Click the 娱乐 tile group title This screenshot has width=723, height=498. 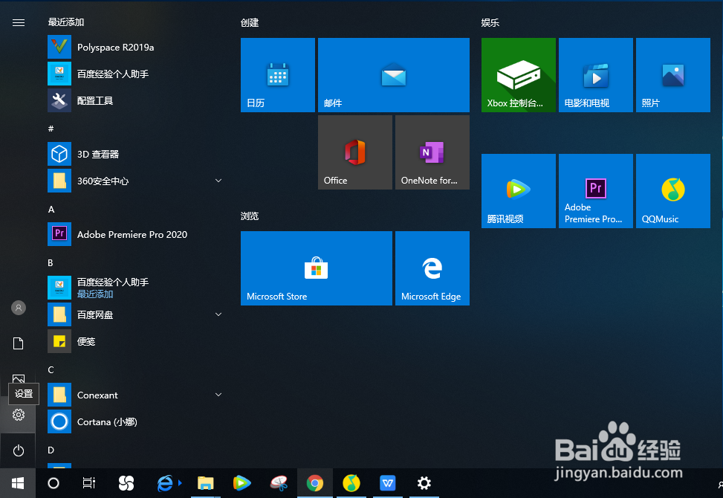point(490,22)
